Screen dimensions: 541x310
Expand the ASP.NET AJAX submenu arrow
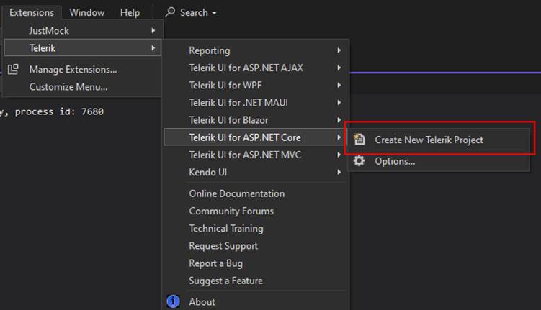[339, 68]
